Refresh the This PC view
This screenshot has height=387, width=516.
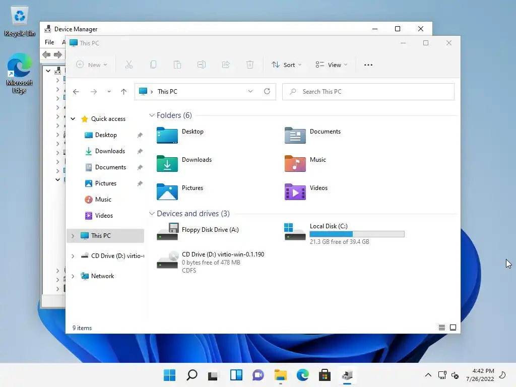[267, 91]
